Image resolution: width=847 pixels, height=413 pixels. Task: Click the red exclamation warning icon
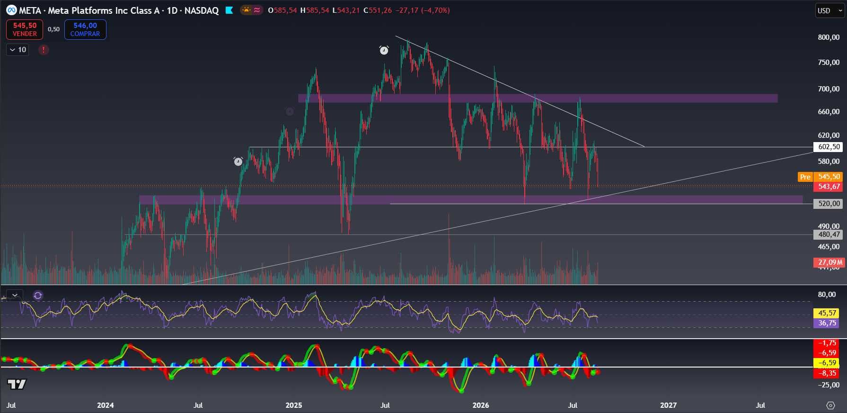[44, 50]
